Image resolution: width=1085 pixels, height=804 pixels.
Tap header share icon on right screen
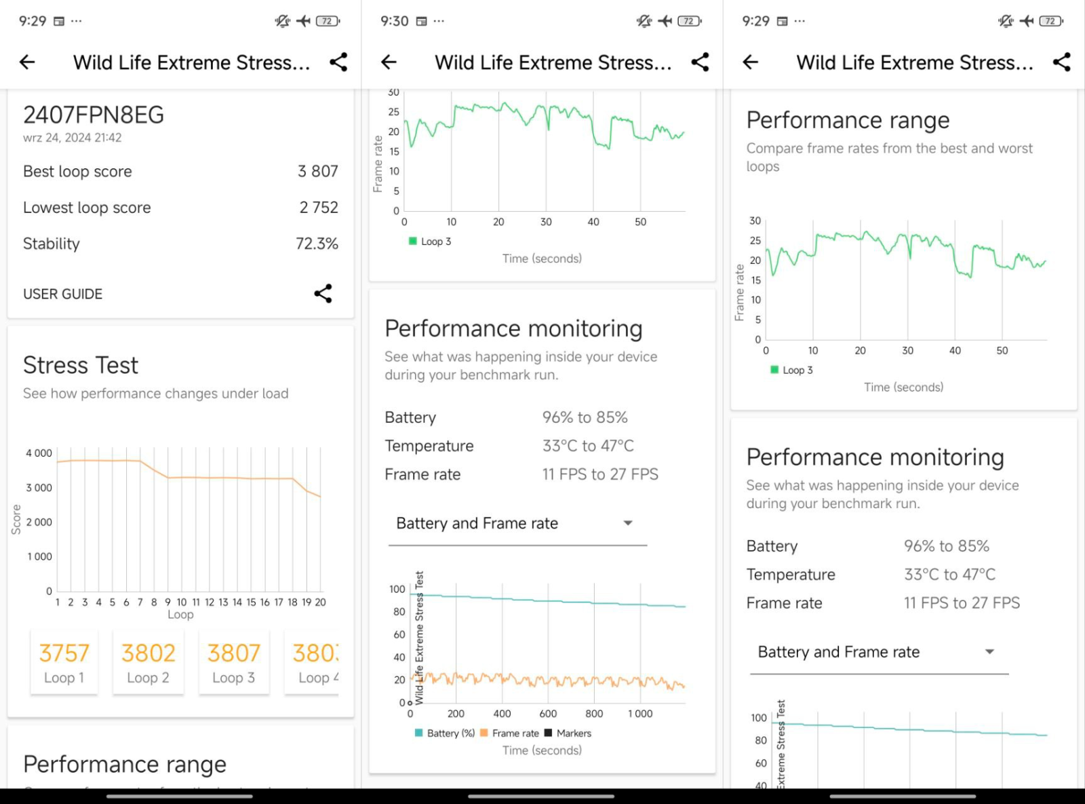coord(1061,62)
